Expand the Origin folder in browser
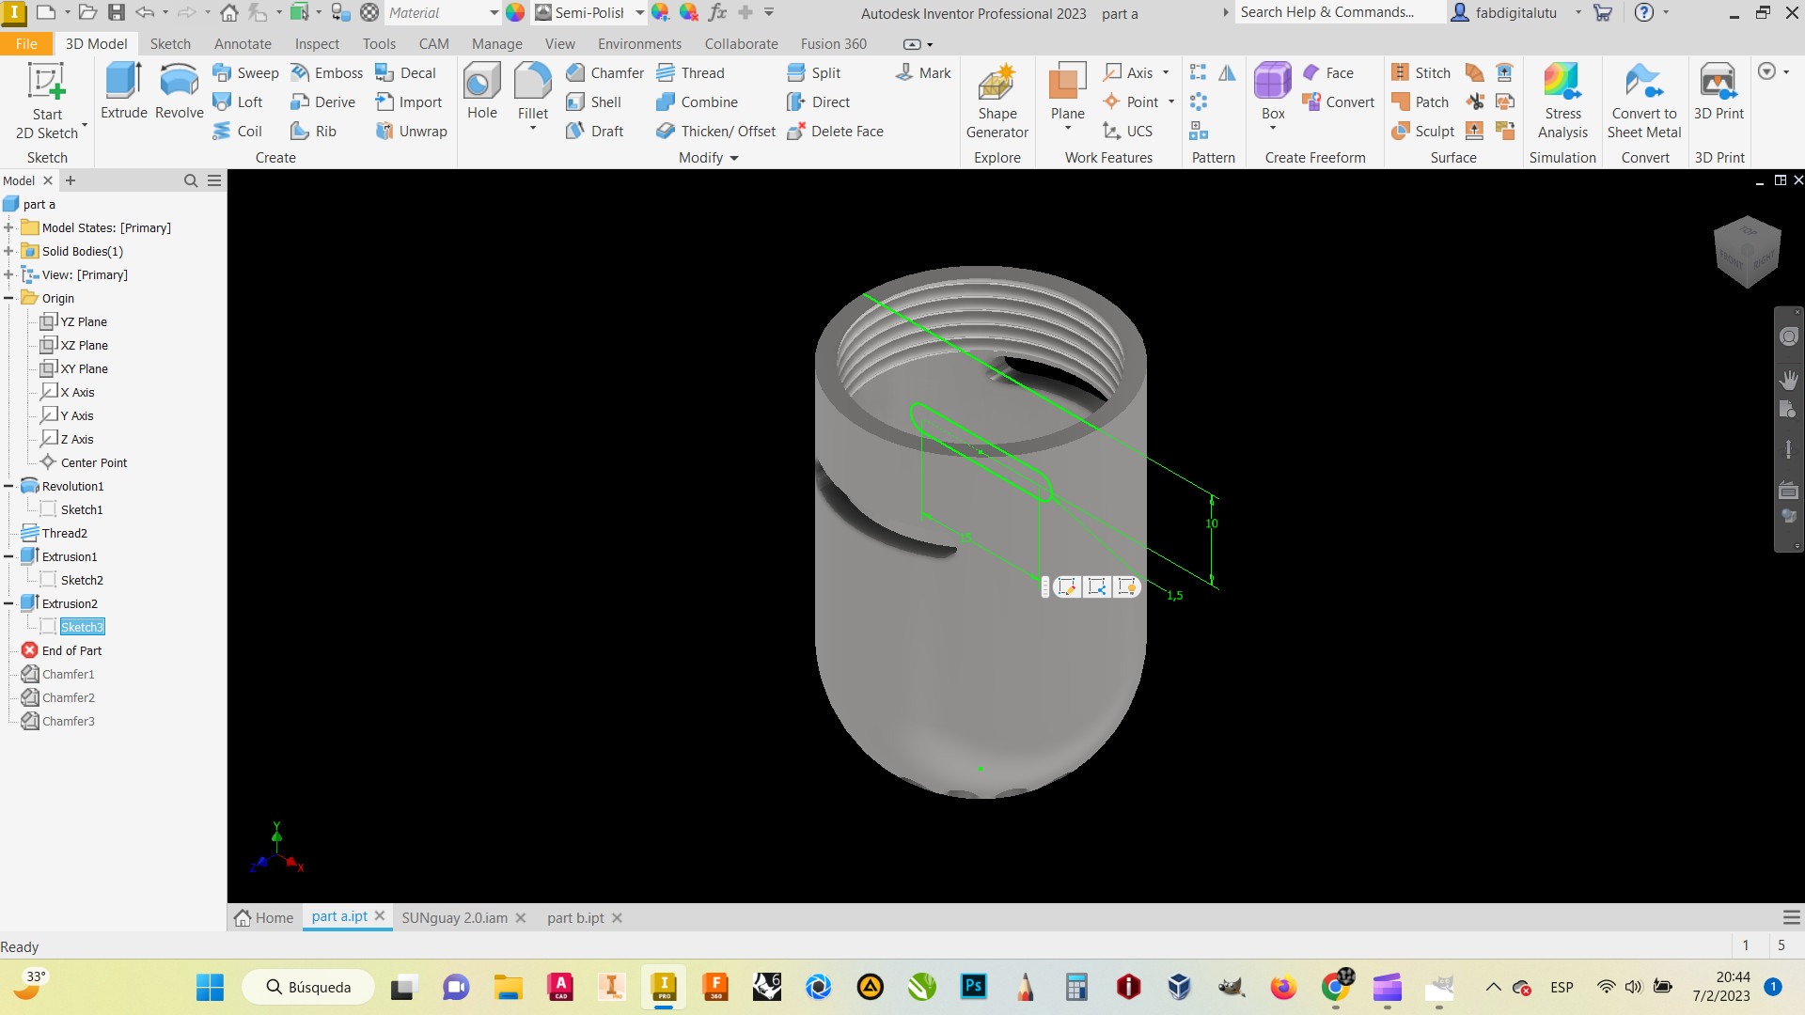Image resolution: width=1805 pixels, height=1015 pixels. pyautogui.click(x=11, y=297)
